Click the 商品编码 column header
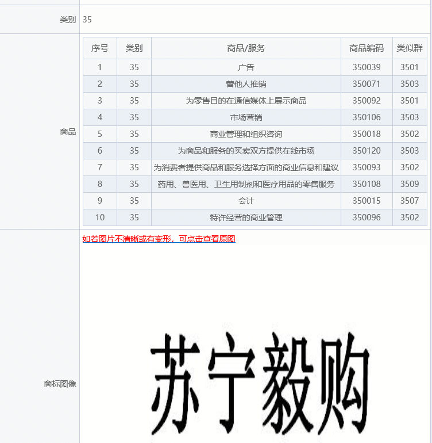Screen dimensions: 432x443 tap(367, 48)
